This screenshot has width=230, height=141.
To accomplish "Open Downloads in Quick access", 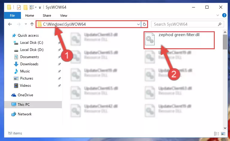I will [x=29, y=64].
